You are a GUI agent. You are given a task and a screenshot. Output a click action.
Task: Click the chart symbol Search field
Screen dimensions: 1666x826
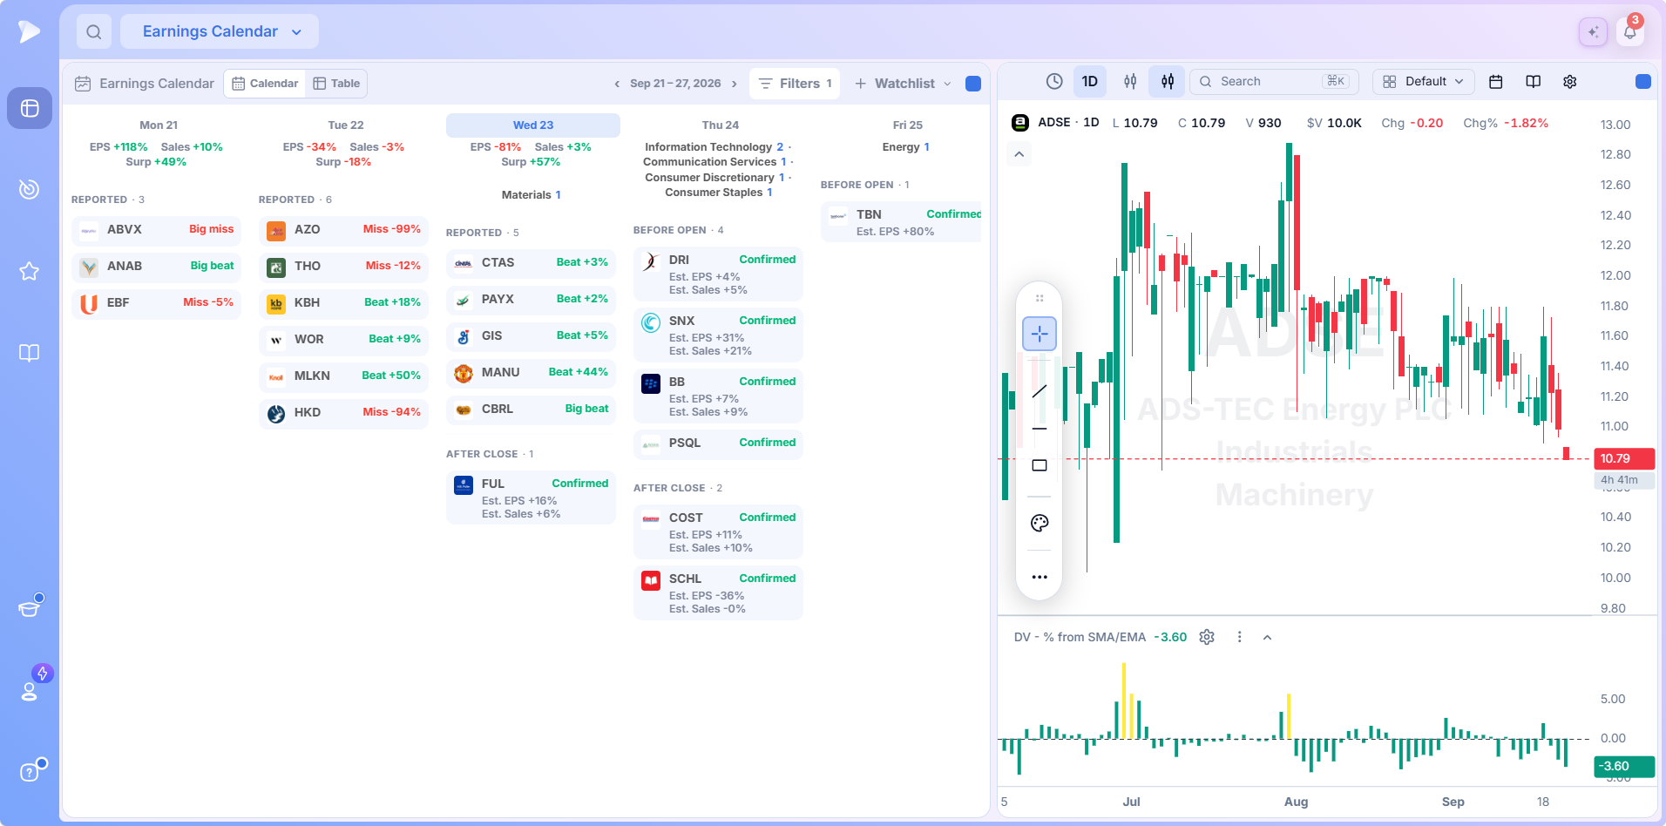point(1274,81)
